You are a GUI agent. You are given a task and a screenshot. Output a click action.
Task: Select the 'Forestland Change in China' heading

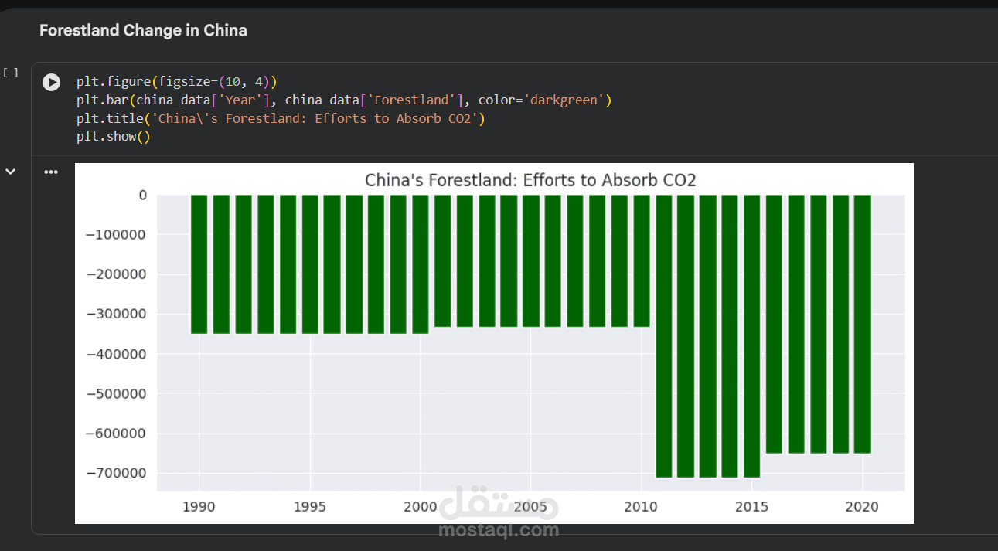point(143,31)
